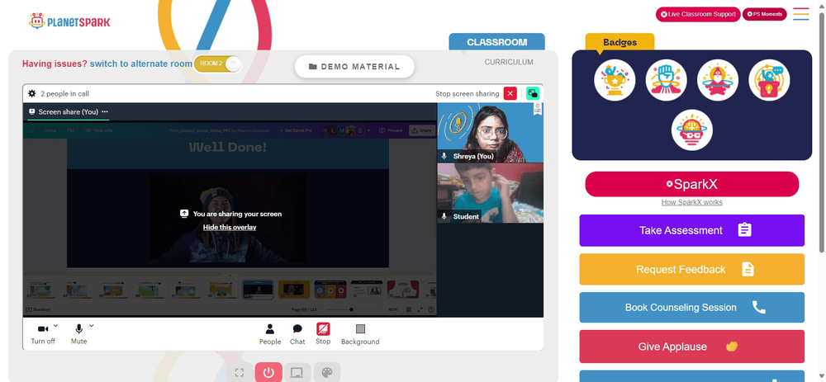Click the green layout switch icon
The height and width of the screenshot is (382, 826).
533,94
